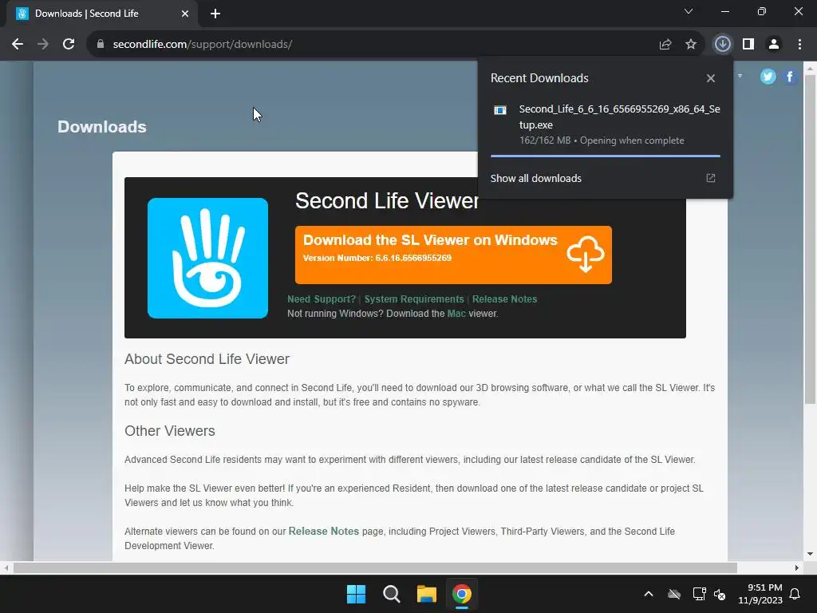Click Download the SL Viewer on Windows
This screenshot has width=817, height=613.
453,255
